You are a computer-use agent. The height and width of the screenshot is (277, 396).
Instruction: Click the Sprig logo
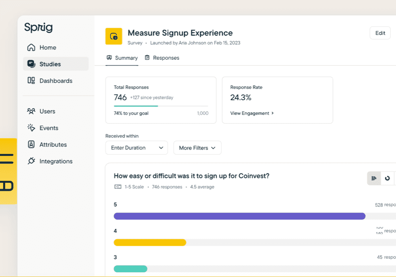tap(38, 27)
